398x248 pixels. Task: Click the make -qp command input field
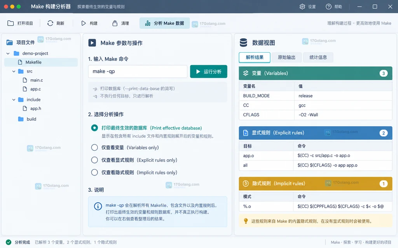138,72
